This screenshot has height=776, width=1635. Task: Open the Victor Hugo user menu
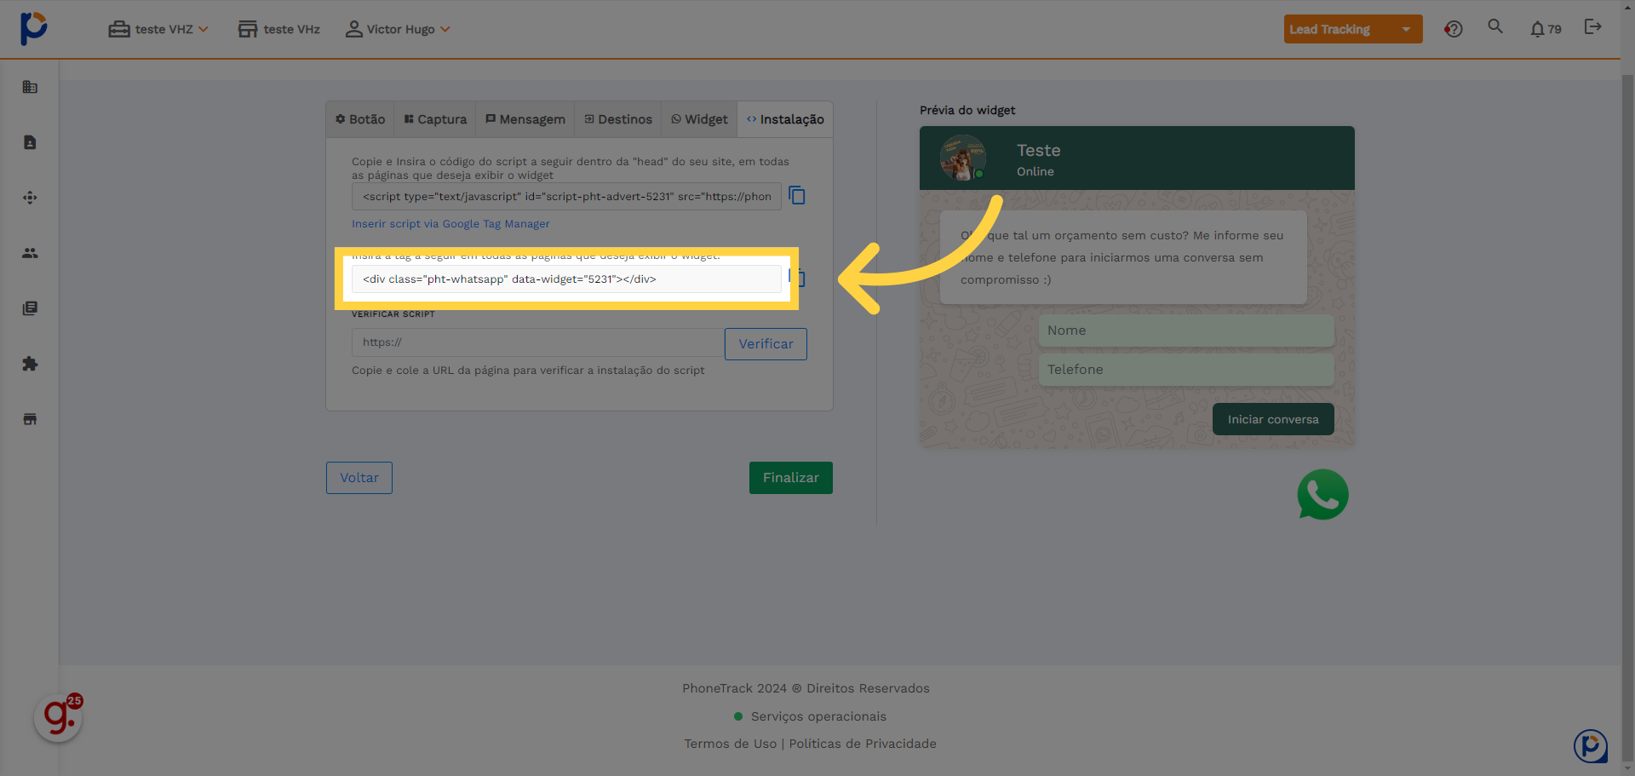click(x=398, y=29)
